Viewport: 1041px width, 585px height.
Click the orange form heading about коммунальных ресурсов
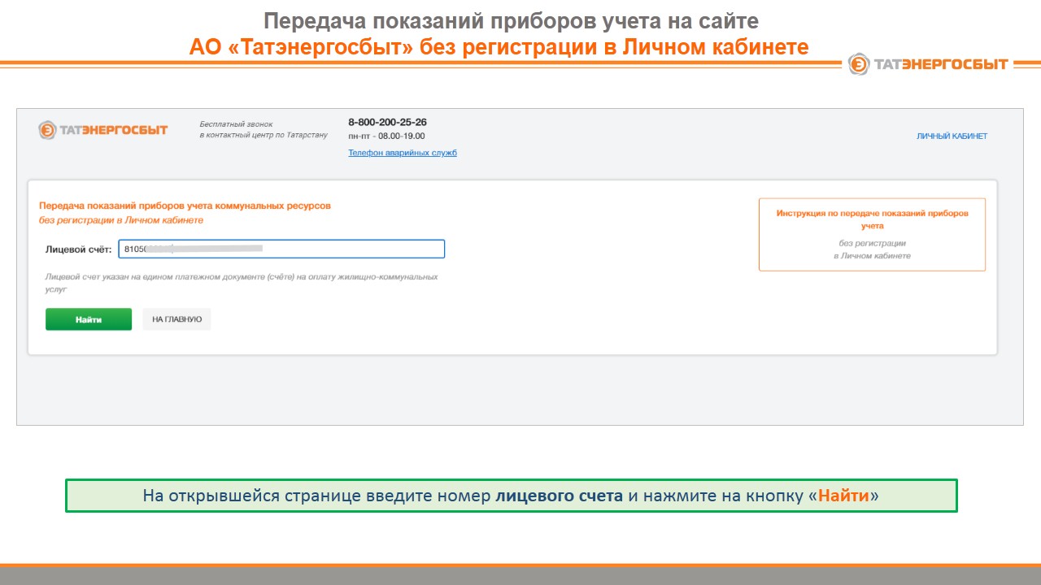coord(185,206)
